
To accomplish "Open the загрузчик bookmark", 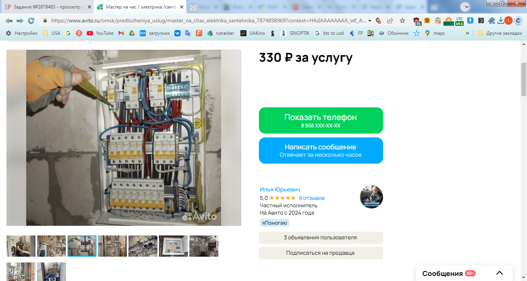I will coord(155,33).
